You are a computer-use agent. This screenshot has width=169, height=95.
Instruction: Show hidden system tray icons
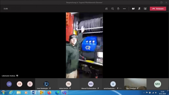coord(144,93)
